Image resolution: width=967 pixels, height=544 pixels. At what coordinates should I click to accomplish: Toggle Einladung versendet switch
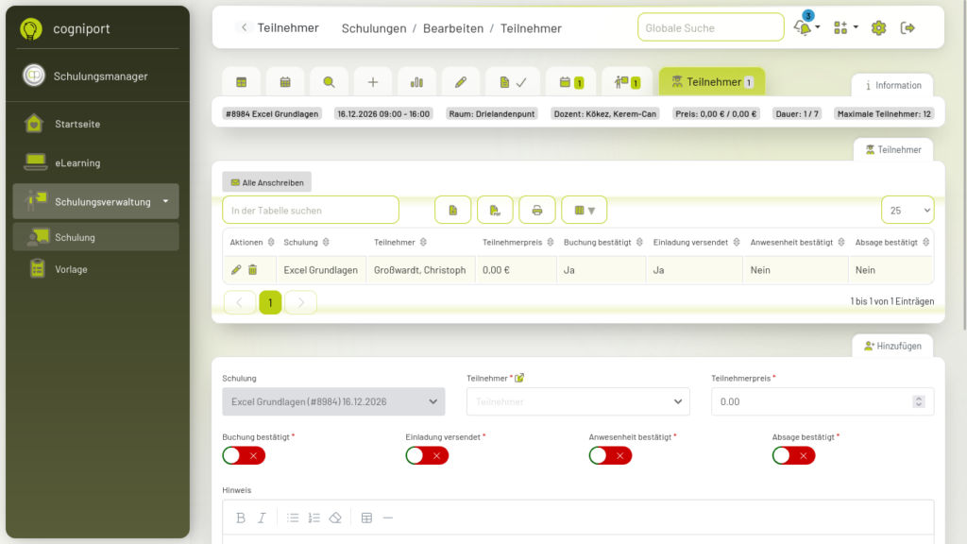(x=427, y=456)
